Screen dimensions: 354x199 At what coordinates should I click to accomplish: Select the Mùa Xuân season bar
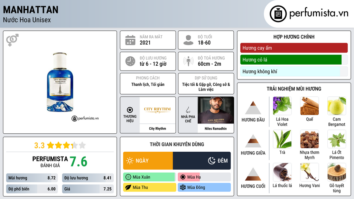point(150,177)
